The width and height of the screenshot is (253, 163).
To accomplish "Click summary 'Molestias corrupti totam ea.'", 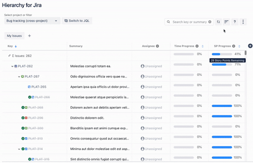I will point(91,66).
